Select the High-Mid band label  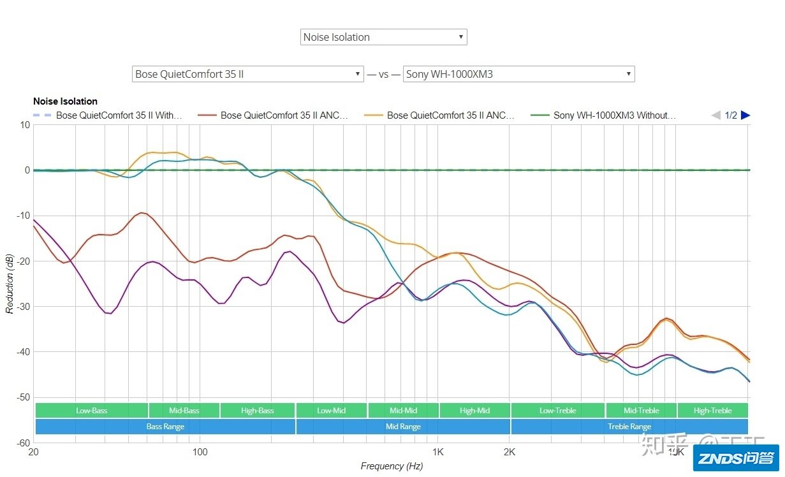[x=475, y=411]
